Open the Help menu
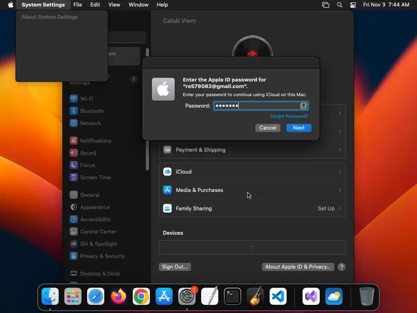The height and width of the screenshot is (313, 417). [x=162, y=5]
